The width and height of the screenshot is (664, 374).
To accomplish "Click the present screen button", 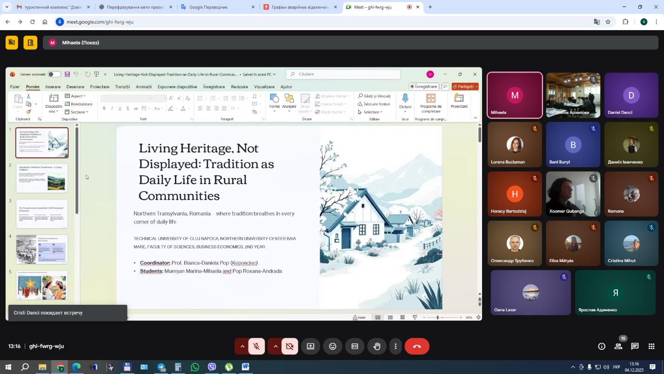I will pos(310,347).
